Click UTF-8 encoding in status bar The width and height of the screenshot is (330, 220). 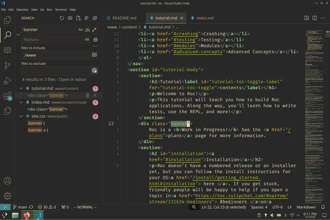277,207
